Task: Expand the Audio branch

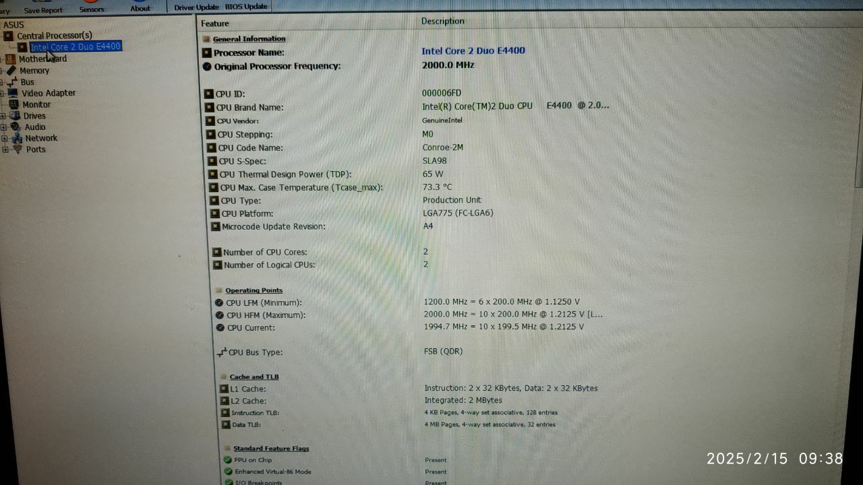Action: pos(3,127)
